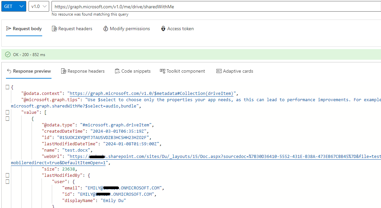This screenshot has width=381, height=208.
Task: Click the "#microsoft.graph.driveItem" type value
Action: tap(116, 125)
